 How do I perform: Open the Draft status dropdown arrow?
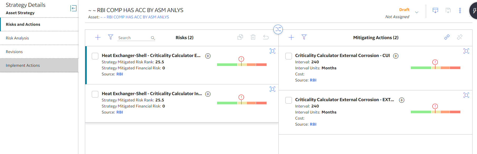point(417,12)
